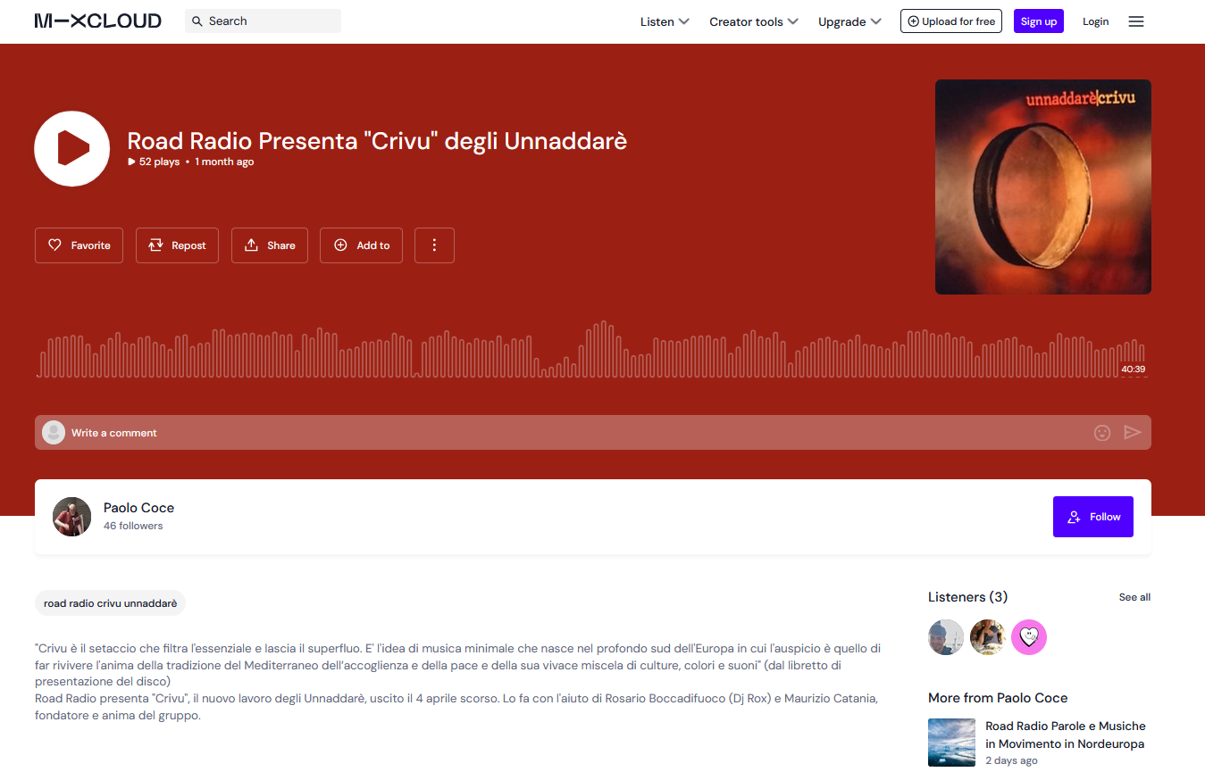
Task: Repost this show
Action: (178, 245)
